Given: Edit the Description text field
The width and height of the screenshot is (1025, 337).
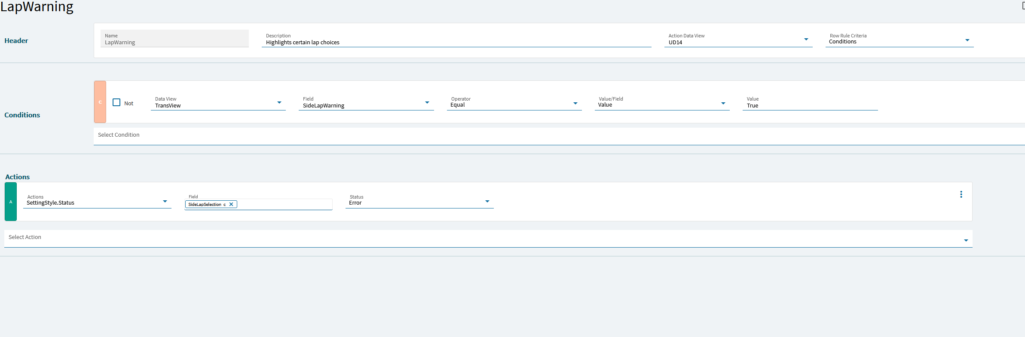Looking at the screenshot, I should [456, 39].
